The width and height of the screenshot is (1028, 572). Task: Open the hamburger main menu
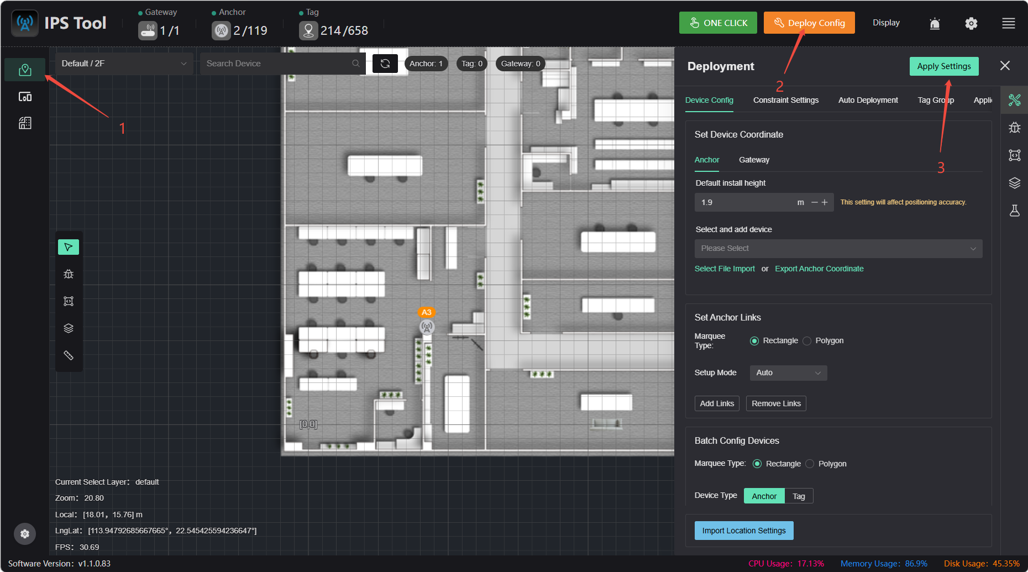click(x=1009, y=23)
